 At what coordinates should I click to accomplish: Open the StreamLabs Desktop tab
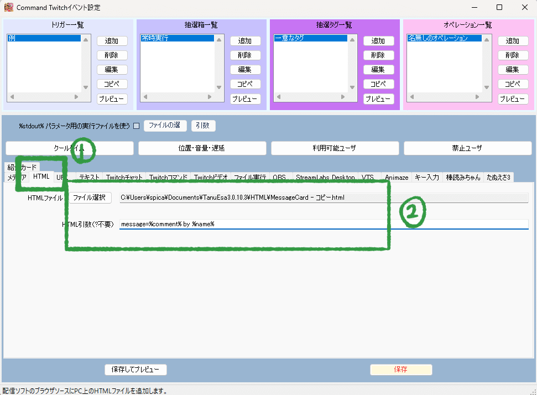[x=325, y=178]
